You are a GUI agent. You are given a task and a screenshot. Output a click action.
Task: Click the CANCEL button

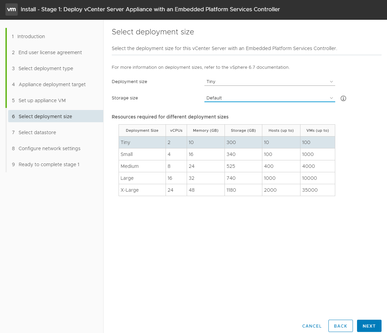312,326
